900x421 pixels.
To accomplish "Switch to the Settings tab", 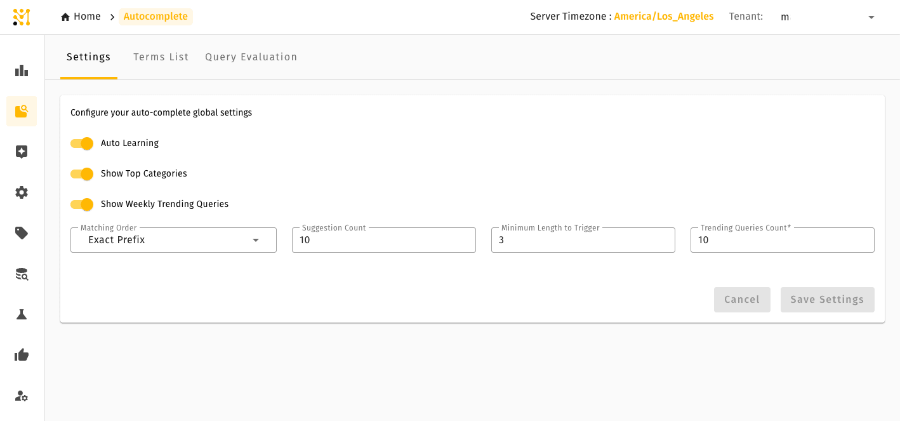I will tap(89, 57).
